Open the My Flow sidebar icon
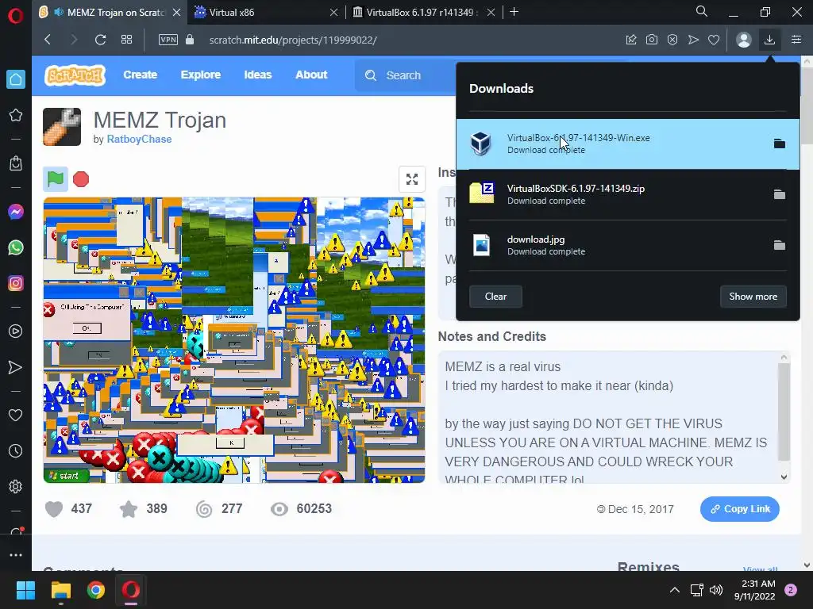The image size is (813, 609). [16, 367]
